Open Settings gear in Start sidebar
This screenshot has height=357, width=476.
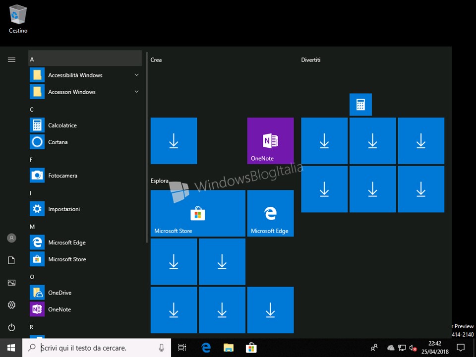pyautogui.click(x=11, y=305)
